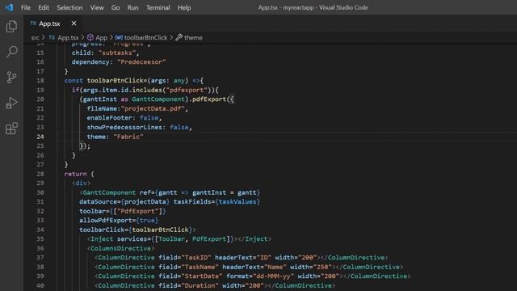Click the ColumnsDirective opening tag

tap(120, 248)
